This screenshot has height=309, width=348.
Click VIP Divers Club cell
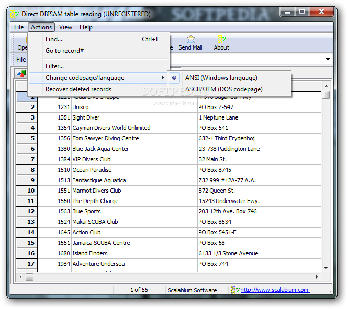[134, 159]
